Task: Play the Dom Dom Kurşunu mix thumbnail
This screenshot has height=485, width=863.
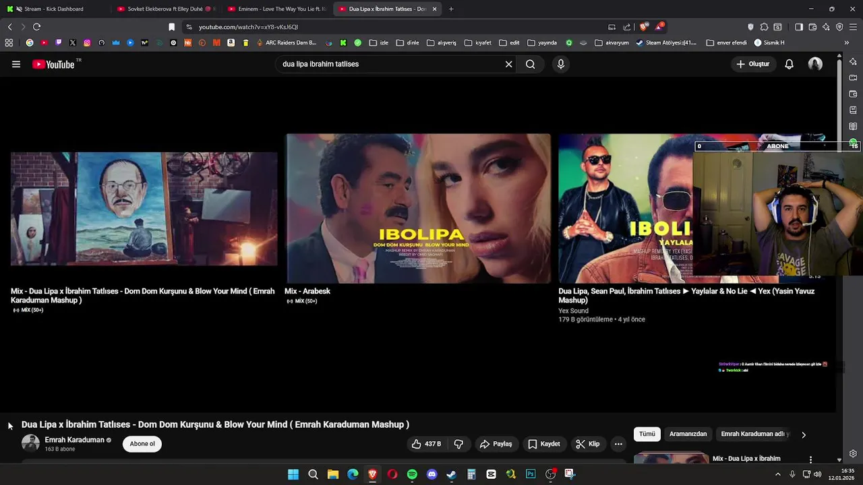Action: click(x=144, y=209)
